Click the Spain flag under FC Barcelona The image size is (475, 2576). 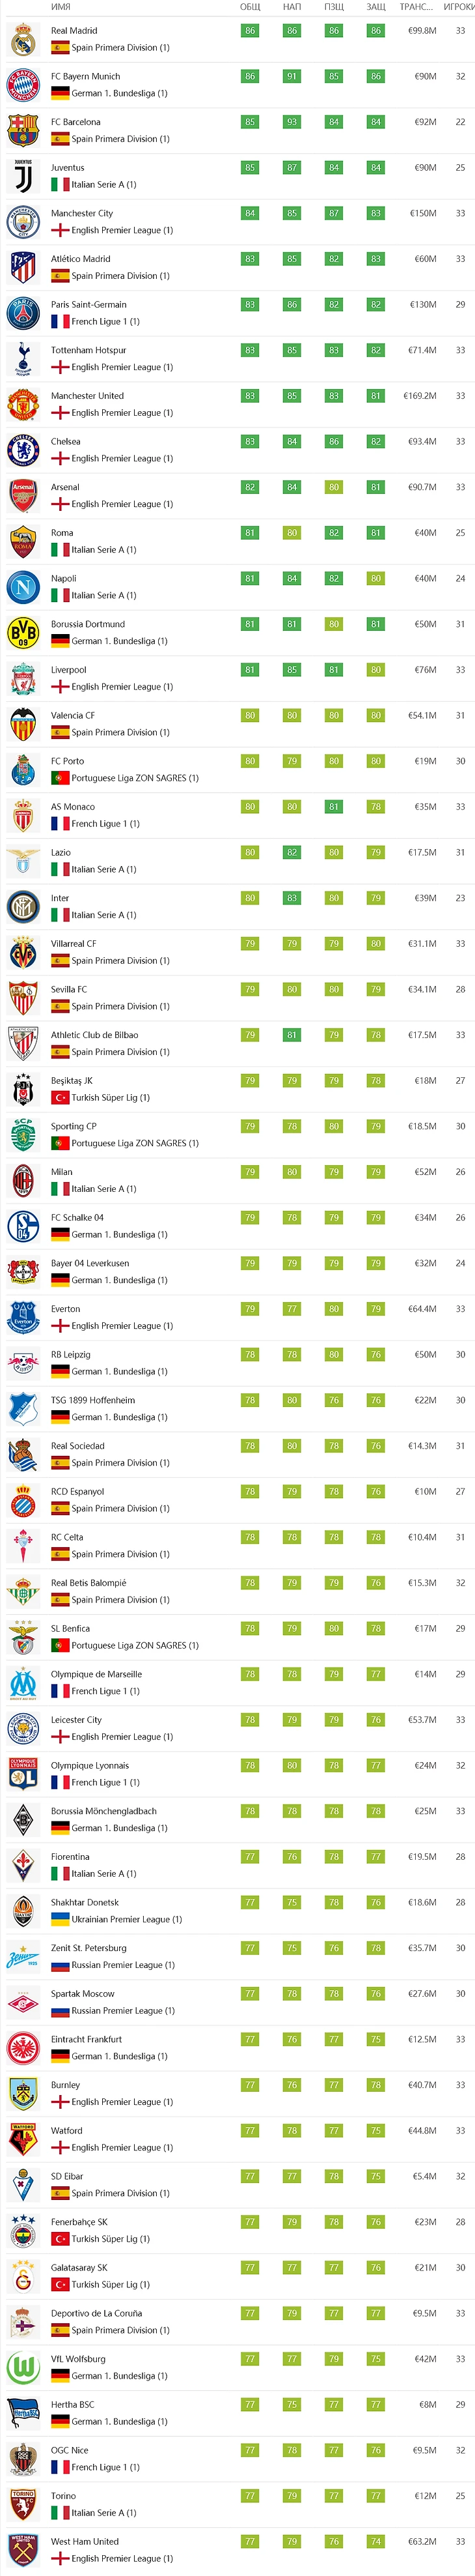[60, 139]
